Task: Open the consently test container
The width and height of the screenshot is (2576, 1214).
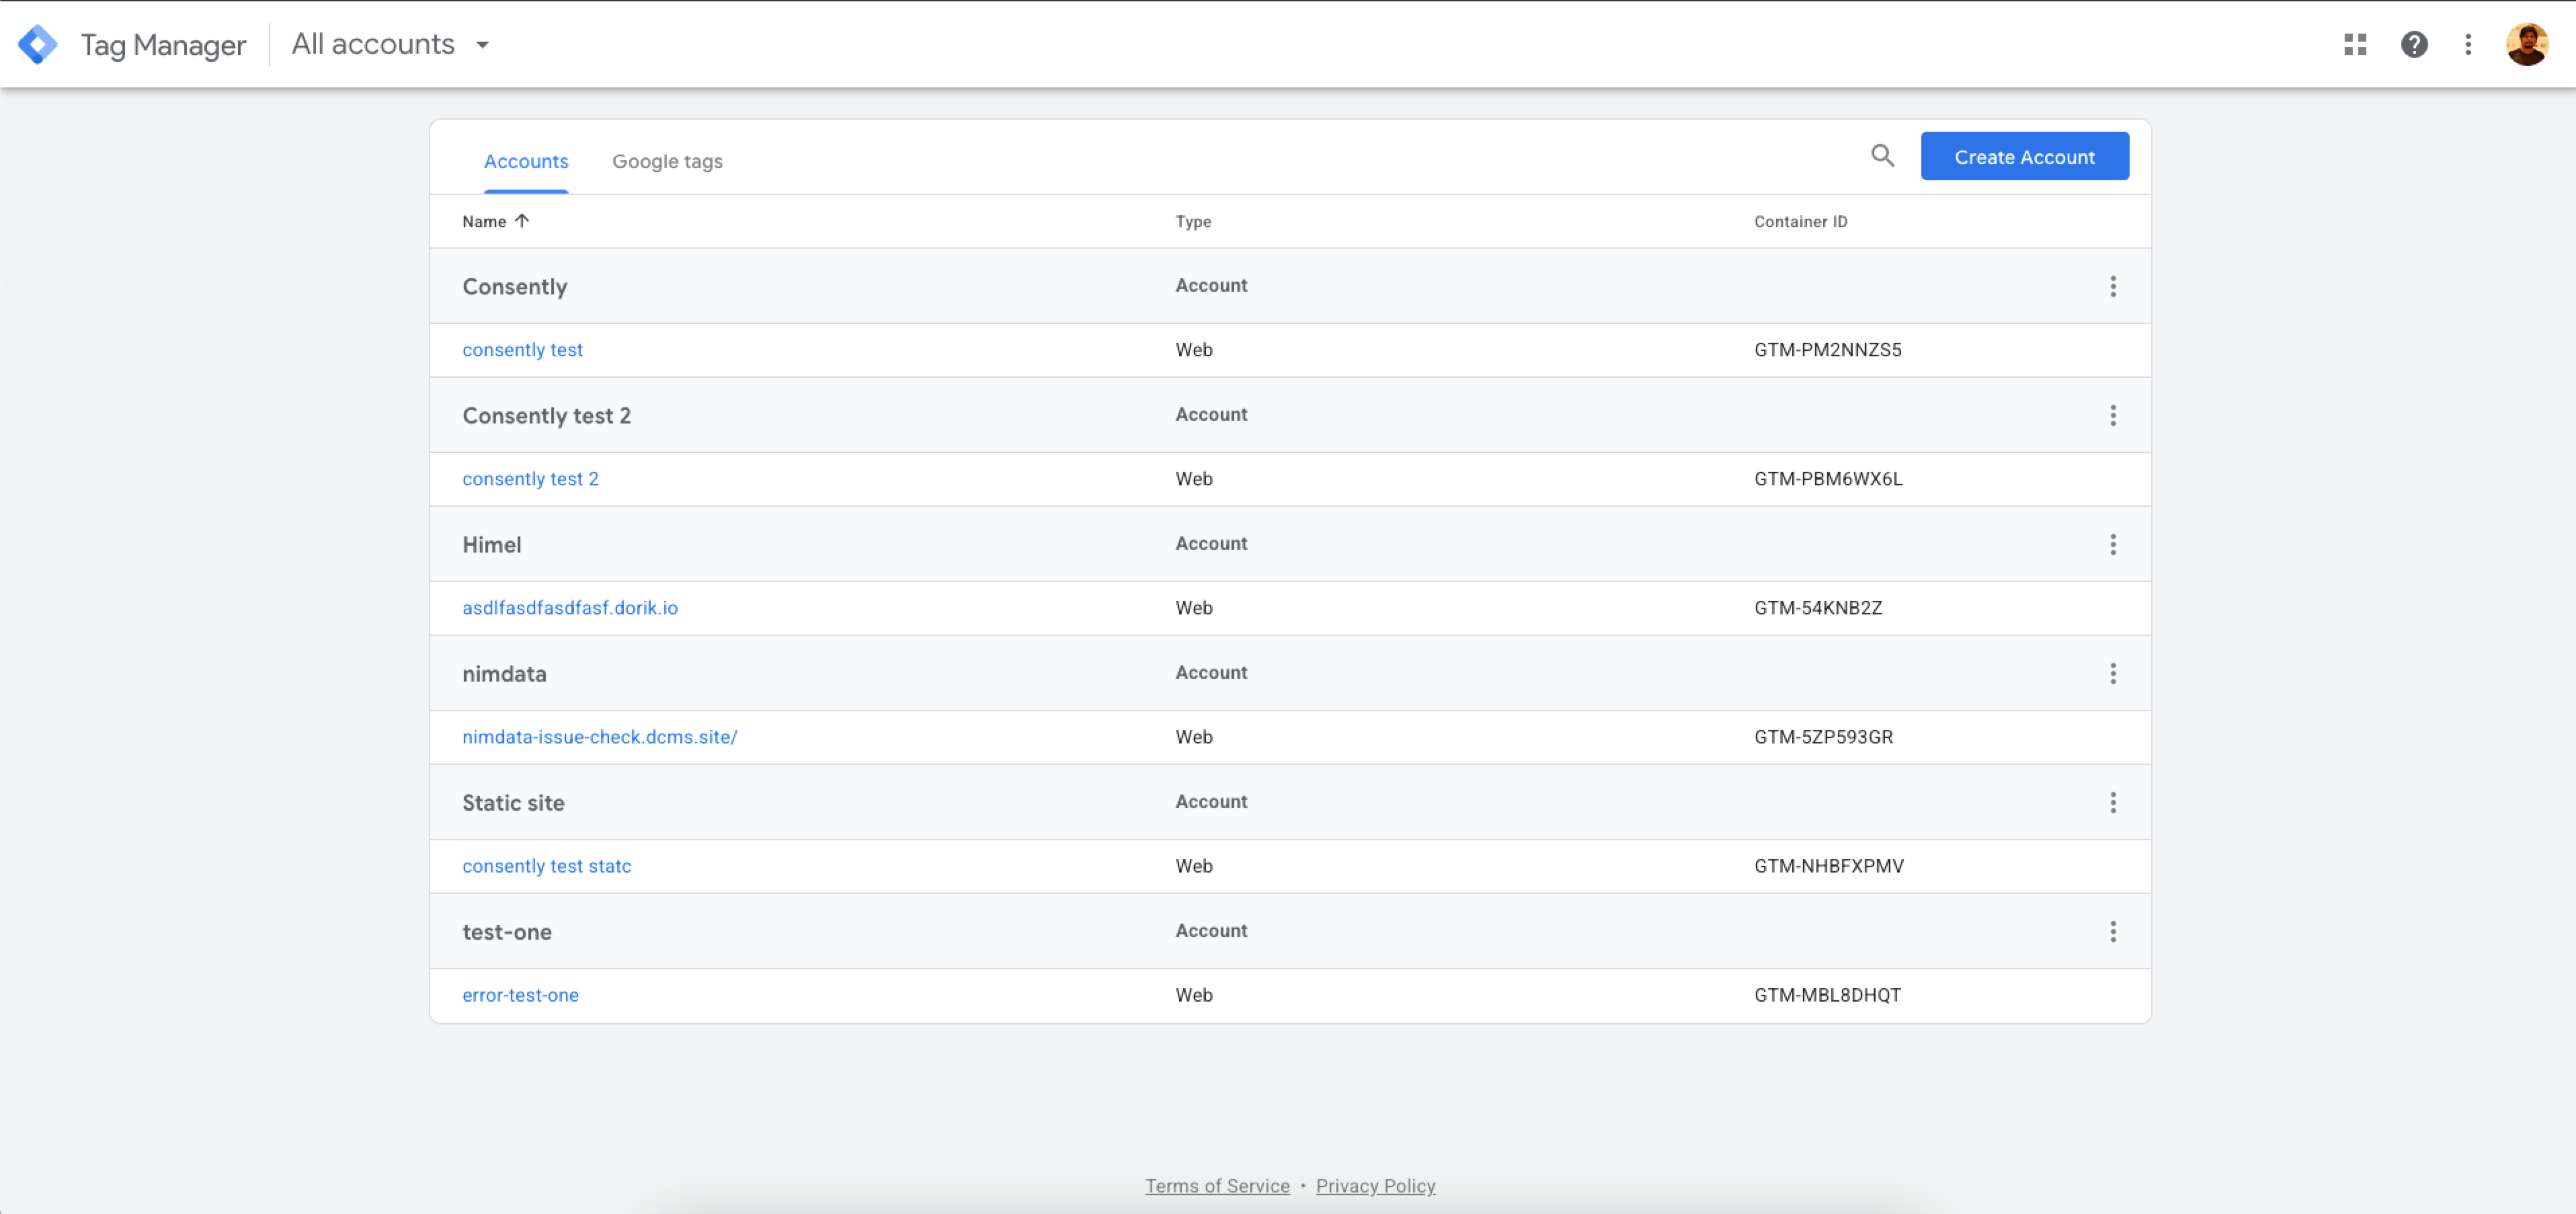Action: pyautogui.click(x=522, y=350)
